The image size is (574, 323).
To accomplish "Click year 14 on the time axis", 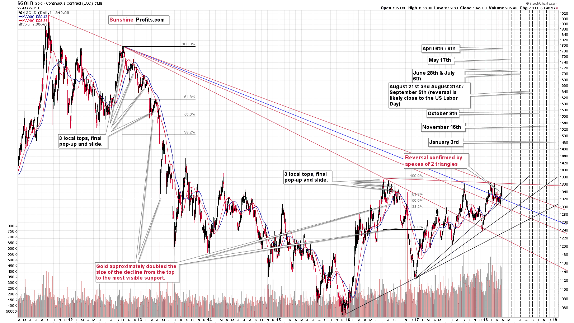I will pyautogui.click(x=209, y=320).
